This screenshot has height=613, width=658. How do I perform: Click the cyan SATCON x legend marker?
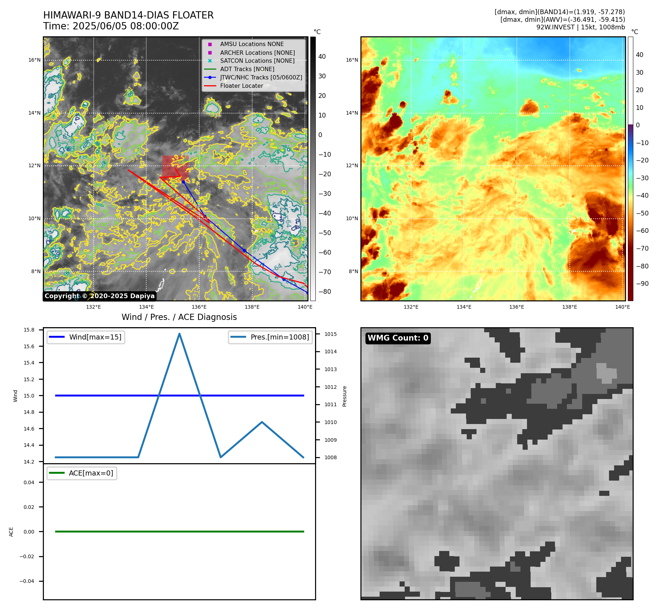coord(210,61)
